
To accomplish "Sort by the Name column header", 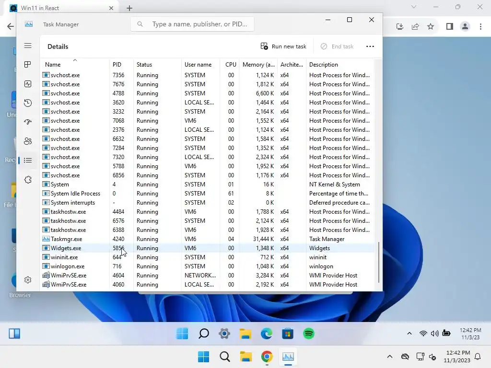I will click(x=74, y=65).
